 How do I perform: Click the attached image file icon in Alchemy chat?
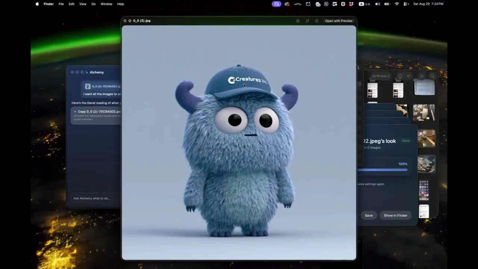[x=88, y=86]
